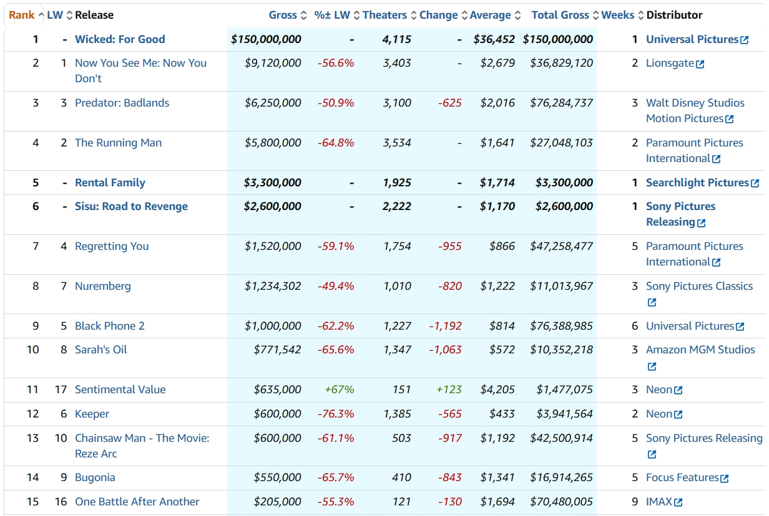The image size is (769, 516).
Task: Sort by Gross column header
Action: [x=283, y=15]
